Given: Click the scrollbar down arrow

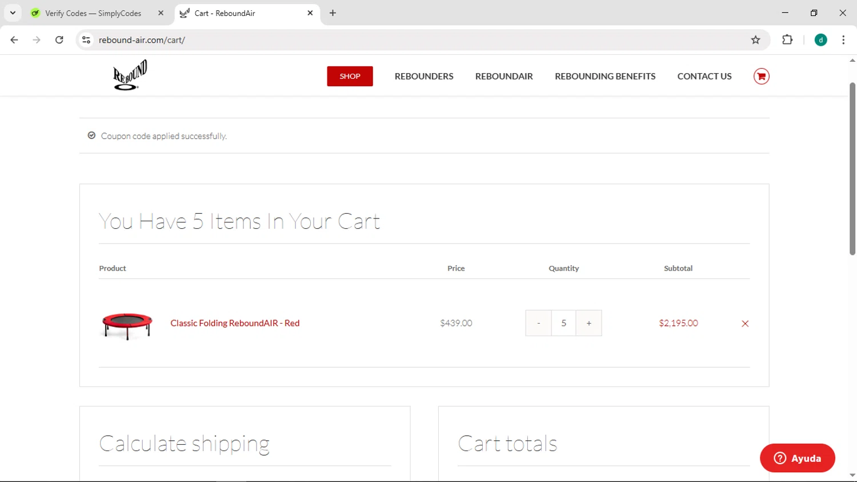Looking at the screenshot, I should click(852, 475).
